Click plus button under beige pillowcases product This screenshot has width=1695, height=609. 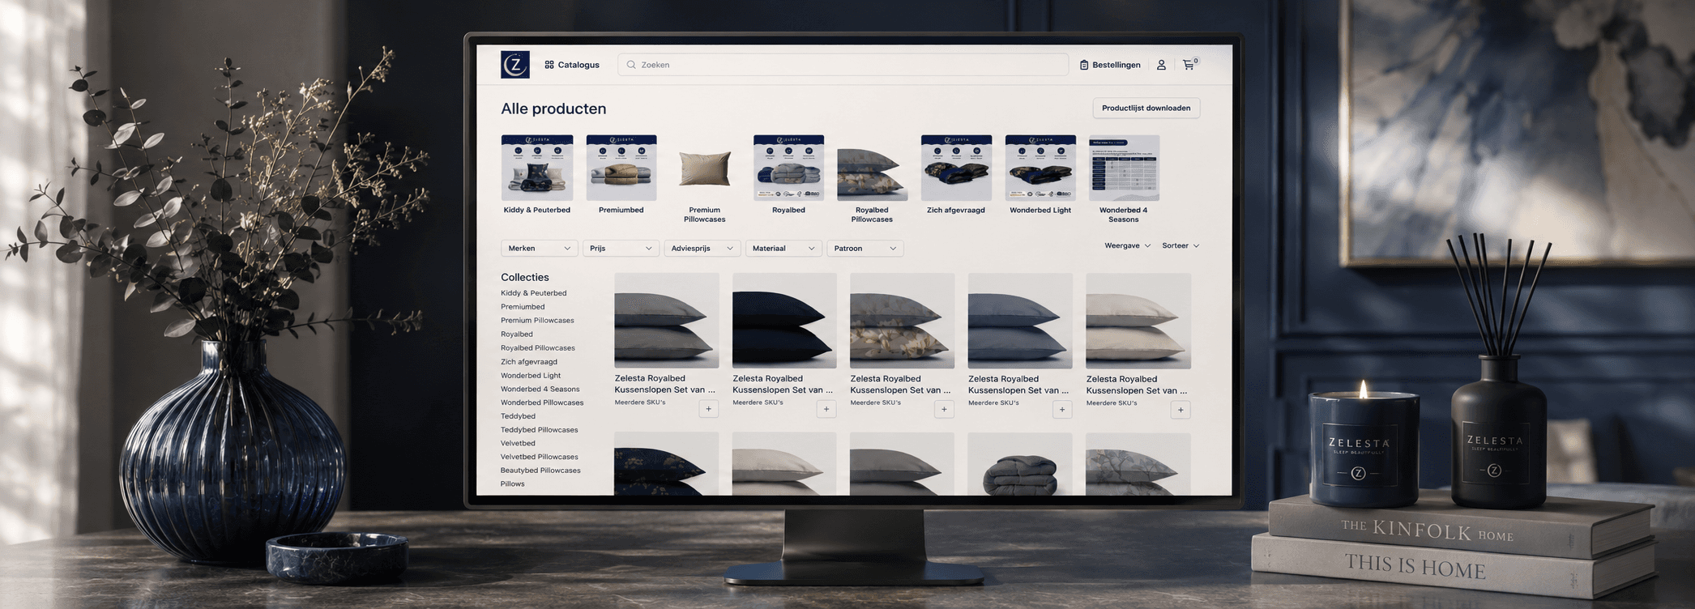coord(1181,410)
